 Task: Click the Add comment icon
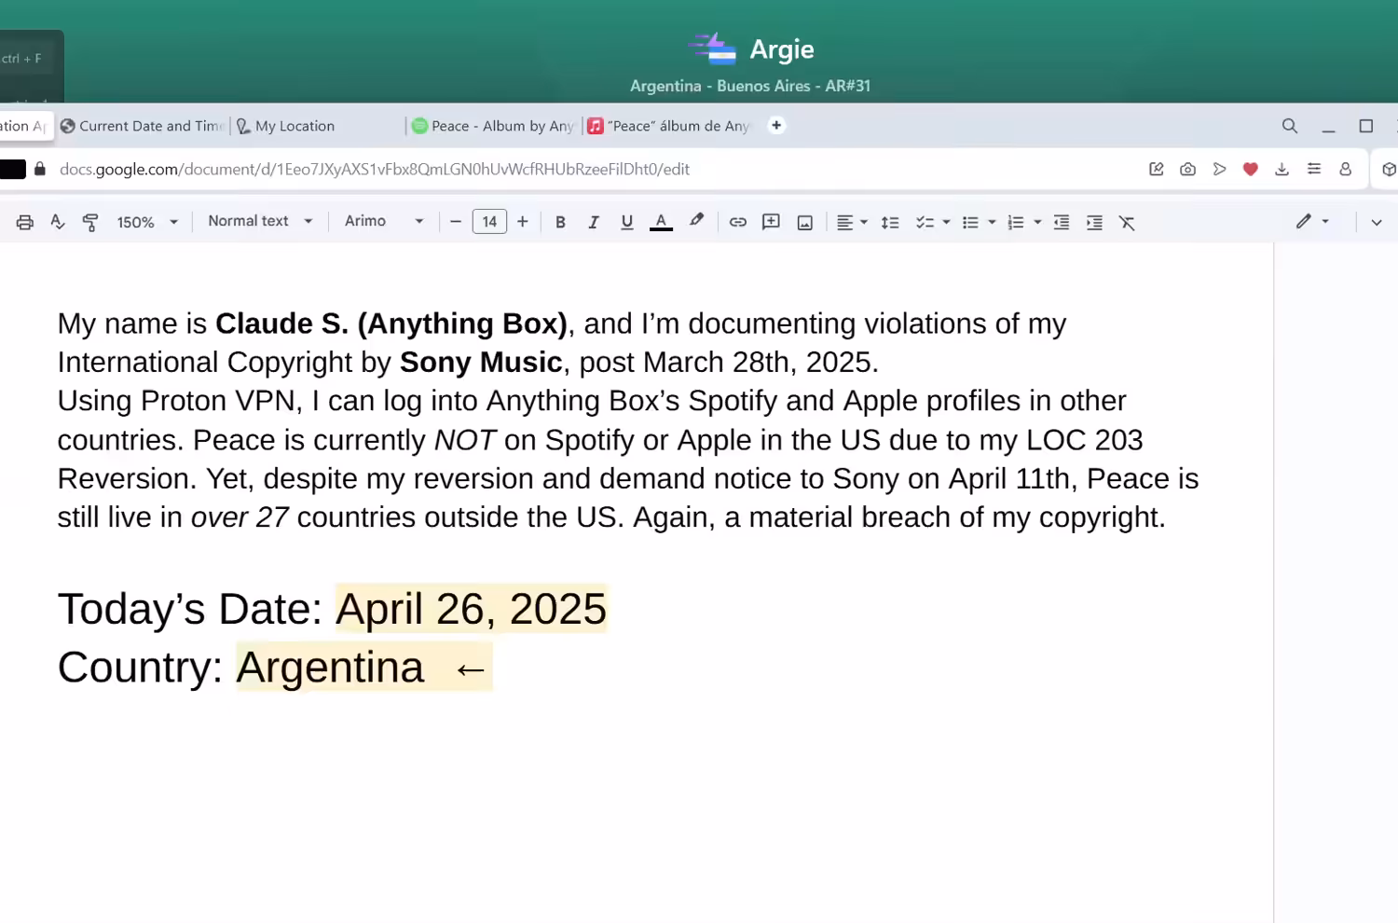point(771,222)
